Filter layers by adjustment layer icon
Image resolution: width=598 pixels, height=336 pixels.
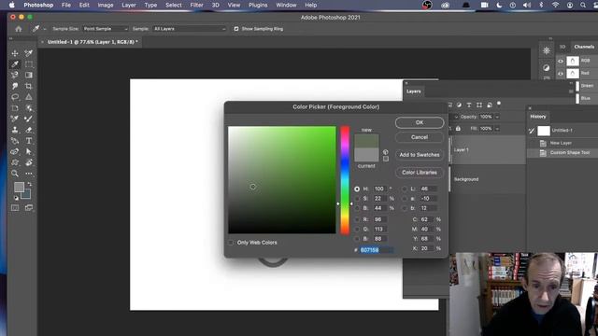(459, 105)
